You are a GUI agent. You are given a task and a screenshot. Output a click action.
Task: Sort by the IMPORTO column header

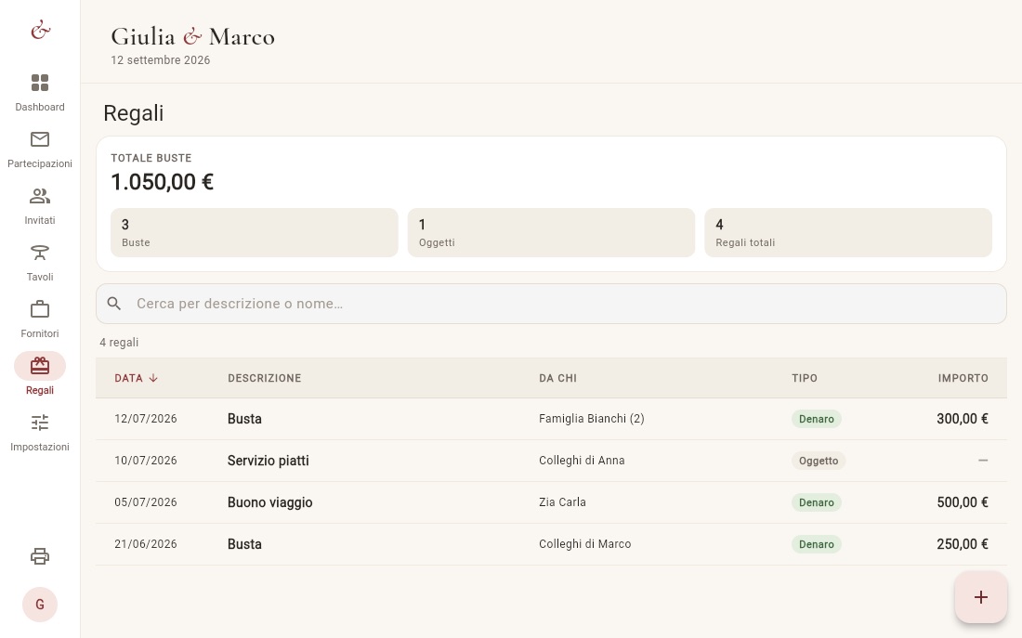point(963,378)
